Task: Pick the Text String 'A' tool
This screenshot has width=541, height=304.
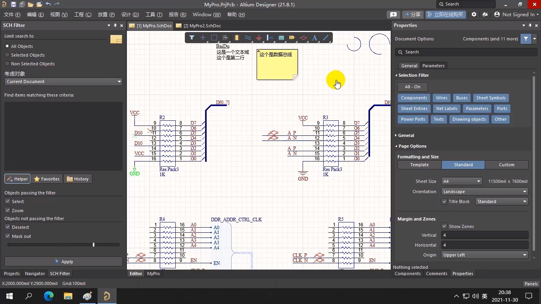Action: (x=315, y=38)
